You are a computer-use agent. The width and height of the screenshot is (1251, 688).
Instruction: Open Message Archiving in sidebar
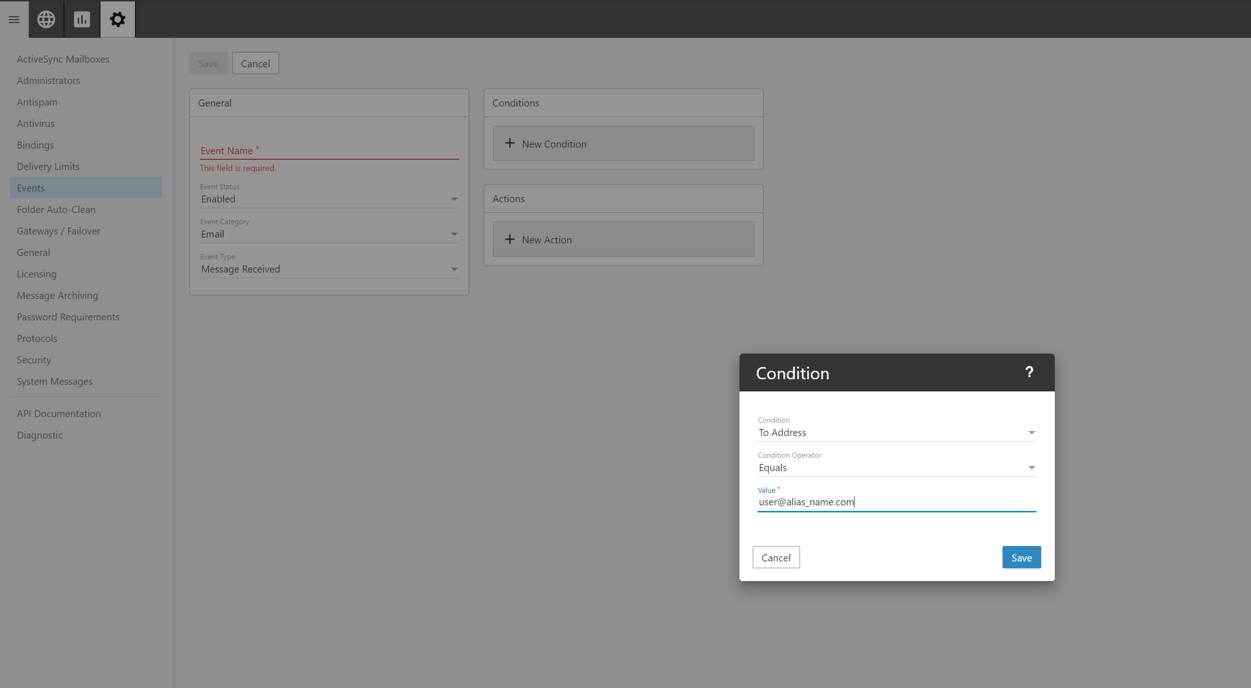pyautogui.click(x=57, y=295)
